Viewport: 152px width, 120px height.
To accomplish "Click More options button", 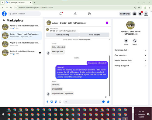I will [94, 35].
